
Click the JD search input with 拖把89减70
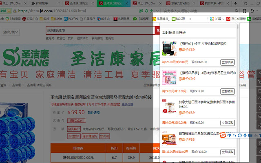click(x=100, y=31)
